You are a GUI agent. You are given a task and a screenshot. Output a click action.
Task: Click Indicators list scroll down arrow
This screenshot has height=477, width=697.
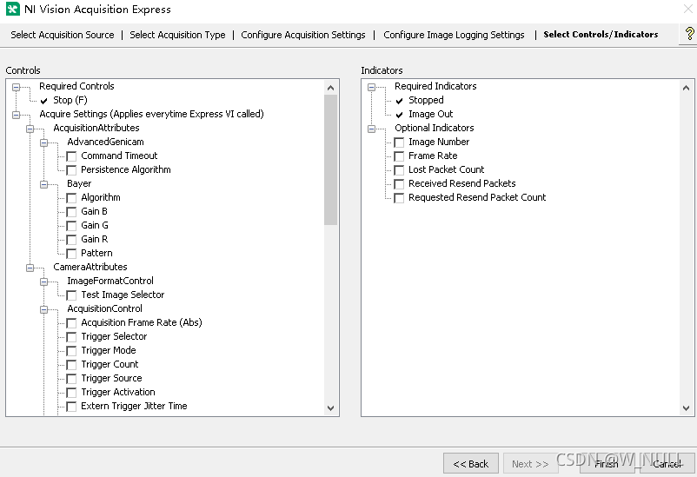[686, 407]
